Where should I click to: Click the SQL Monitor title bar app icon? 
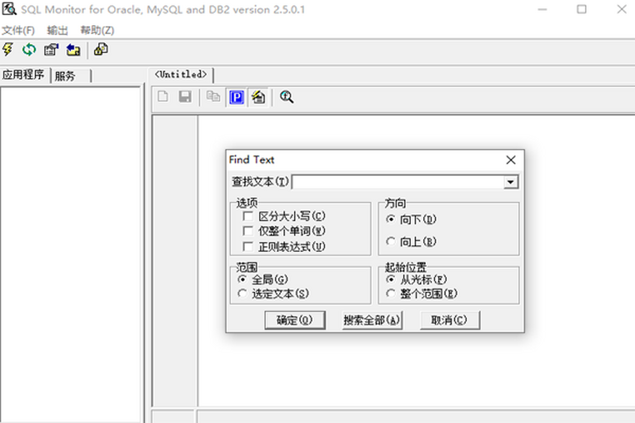point(8,9)
